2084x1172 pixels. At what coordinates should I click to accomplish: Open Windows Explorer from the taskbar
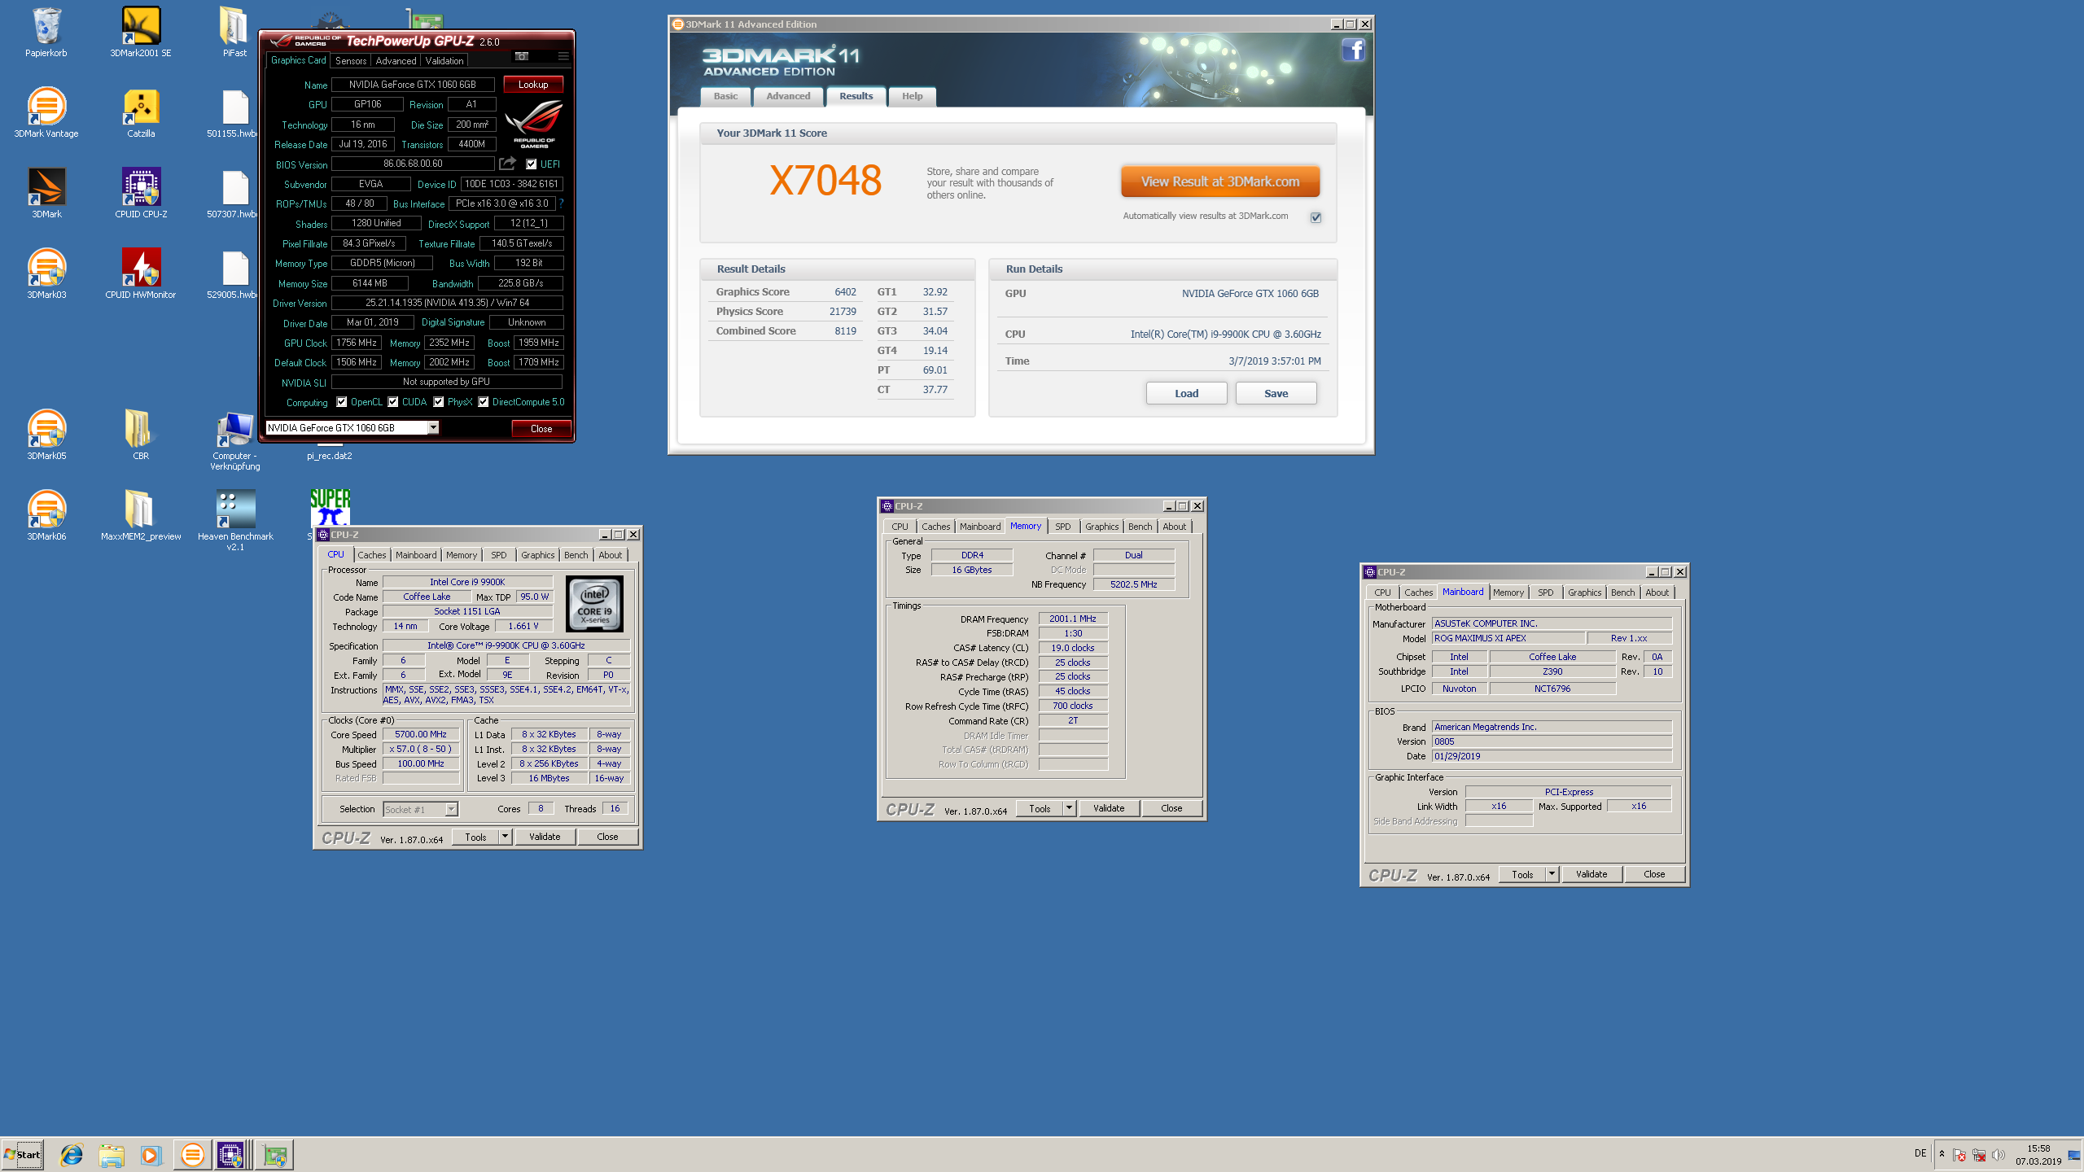[x=112, y=1155]
